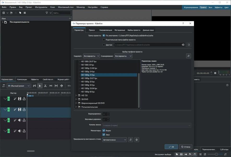
Task: Toggle show markers icon in status bar
Action: pyautogui.click(x=186, y=154)
